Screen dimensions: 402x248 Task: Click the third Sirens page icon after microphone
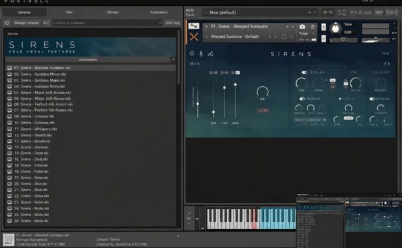[210, 54]
